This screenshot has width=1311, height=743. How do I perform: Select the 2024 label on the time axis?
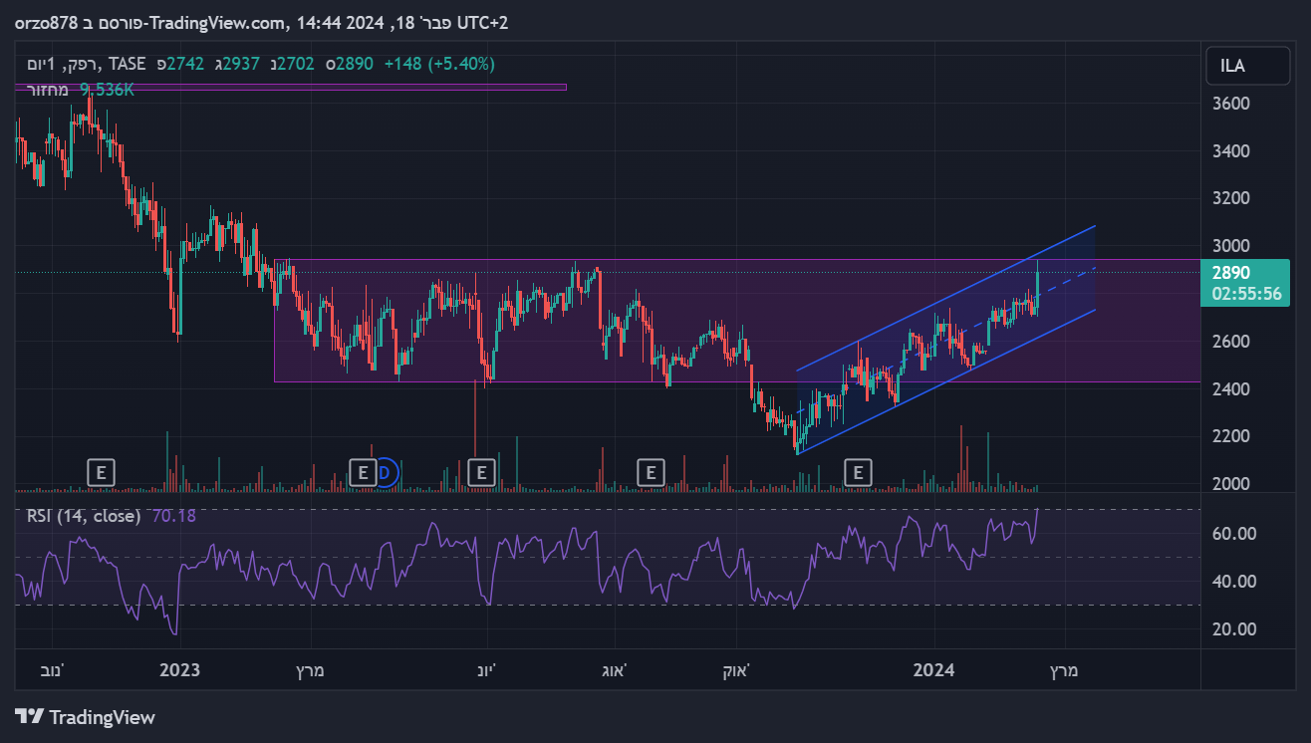click(934, 670)
